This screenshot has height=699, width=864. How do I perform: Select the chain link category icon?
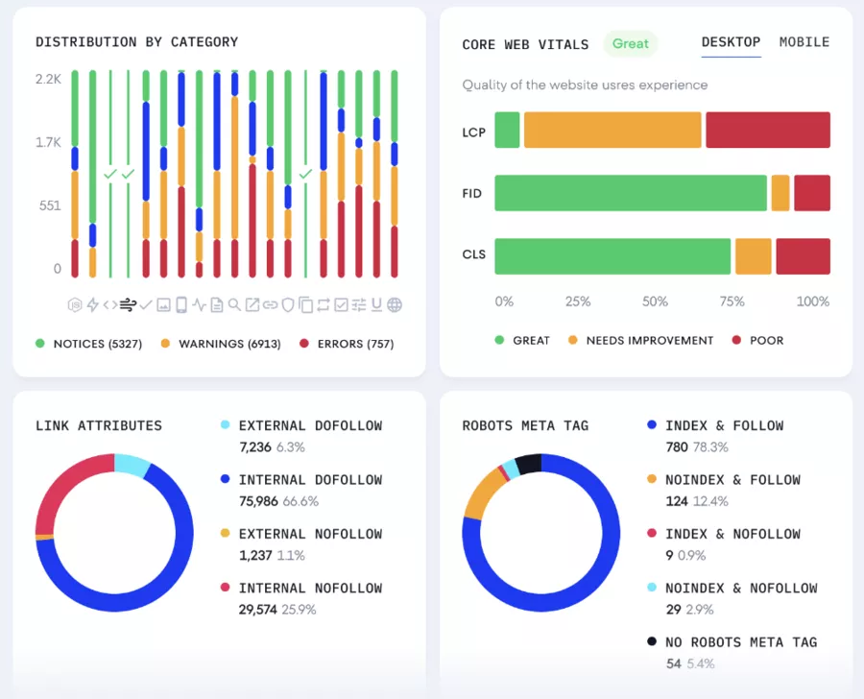269,304
